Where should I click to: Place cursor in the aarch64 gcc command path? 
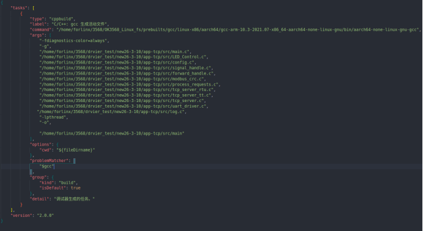pyautogui.click(x=238, y=30)
